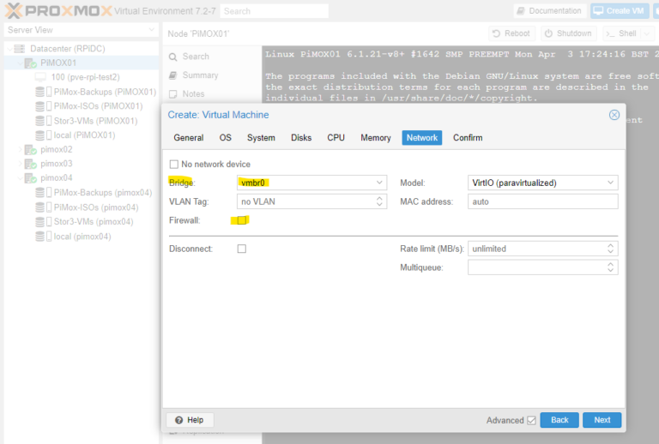Open the Bridge vmbr0 dropdown

pos(379,183)
